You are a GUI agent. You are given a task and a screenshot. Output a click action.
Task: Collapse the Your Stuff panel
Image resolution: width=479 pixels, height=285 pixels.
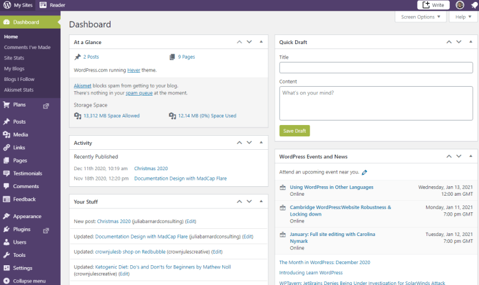(x=261, y=201)
